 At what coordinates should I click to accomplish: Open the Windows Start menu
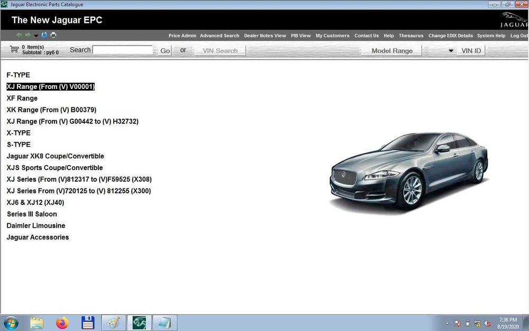(11, 323)
